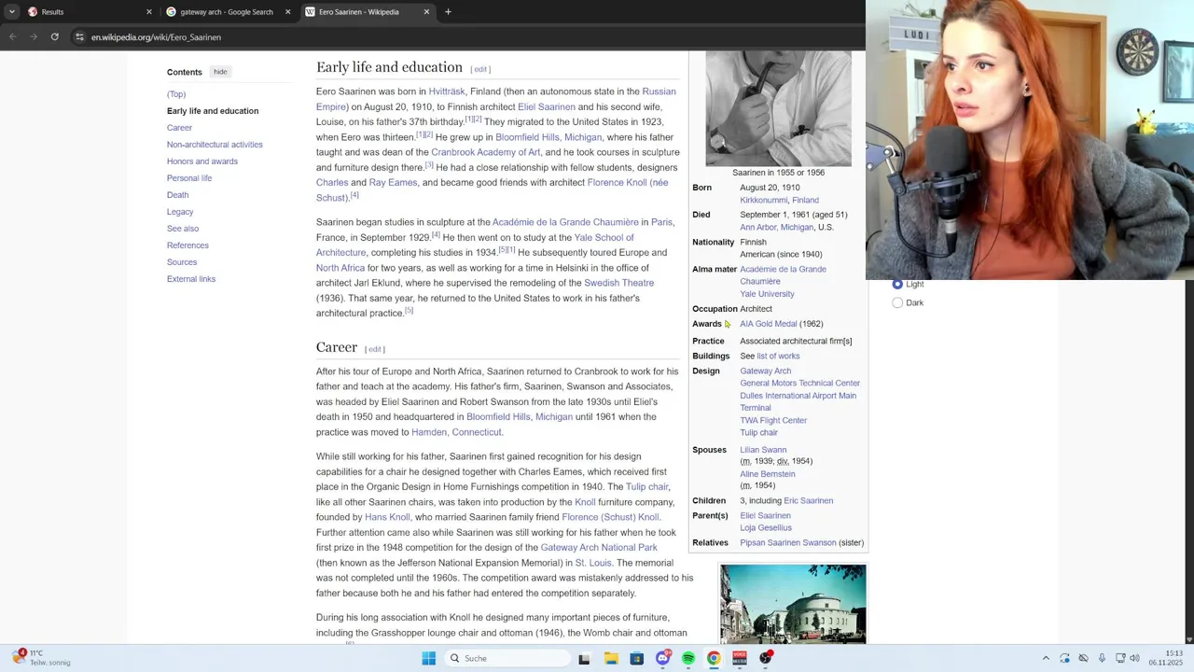The width and height of the screenshot is (1194, 672).
Task: Open Spotify from taskbar
Action: [x=688, y=658]
